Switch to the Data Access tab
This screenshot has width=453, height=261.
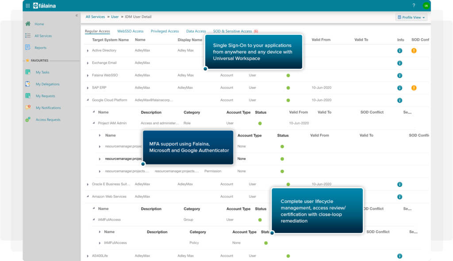[x=196, y=31]
